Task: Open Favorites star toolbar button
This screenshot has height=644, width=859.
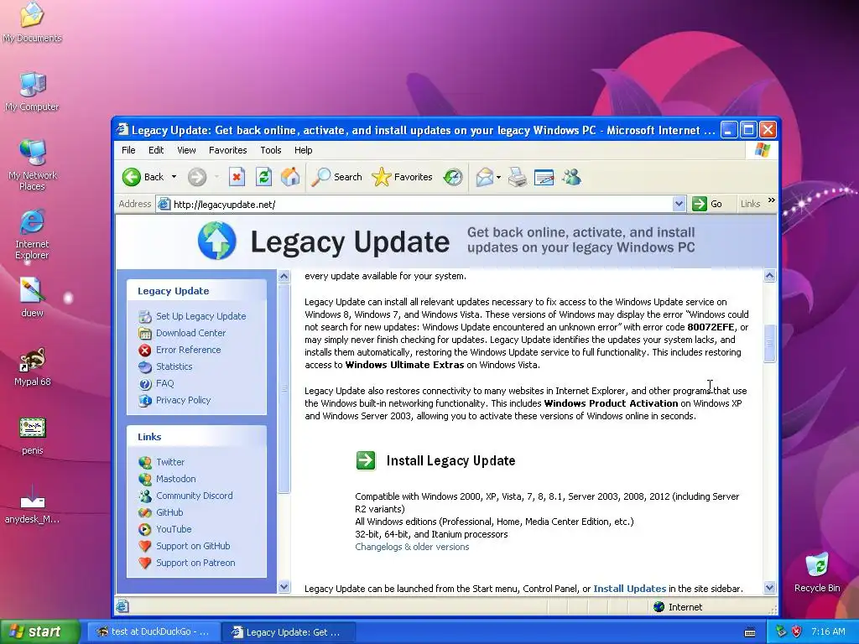Action: coord(402,177)
